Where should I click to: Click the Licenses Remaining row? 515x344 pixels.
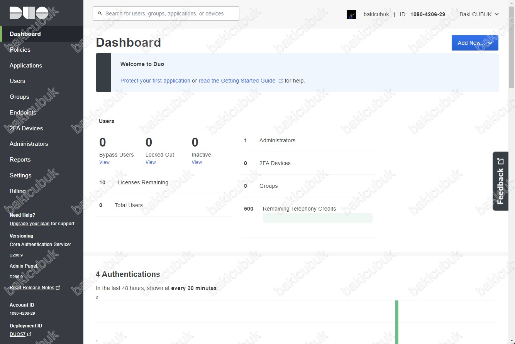coord(164,182)
